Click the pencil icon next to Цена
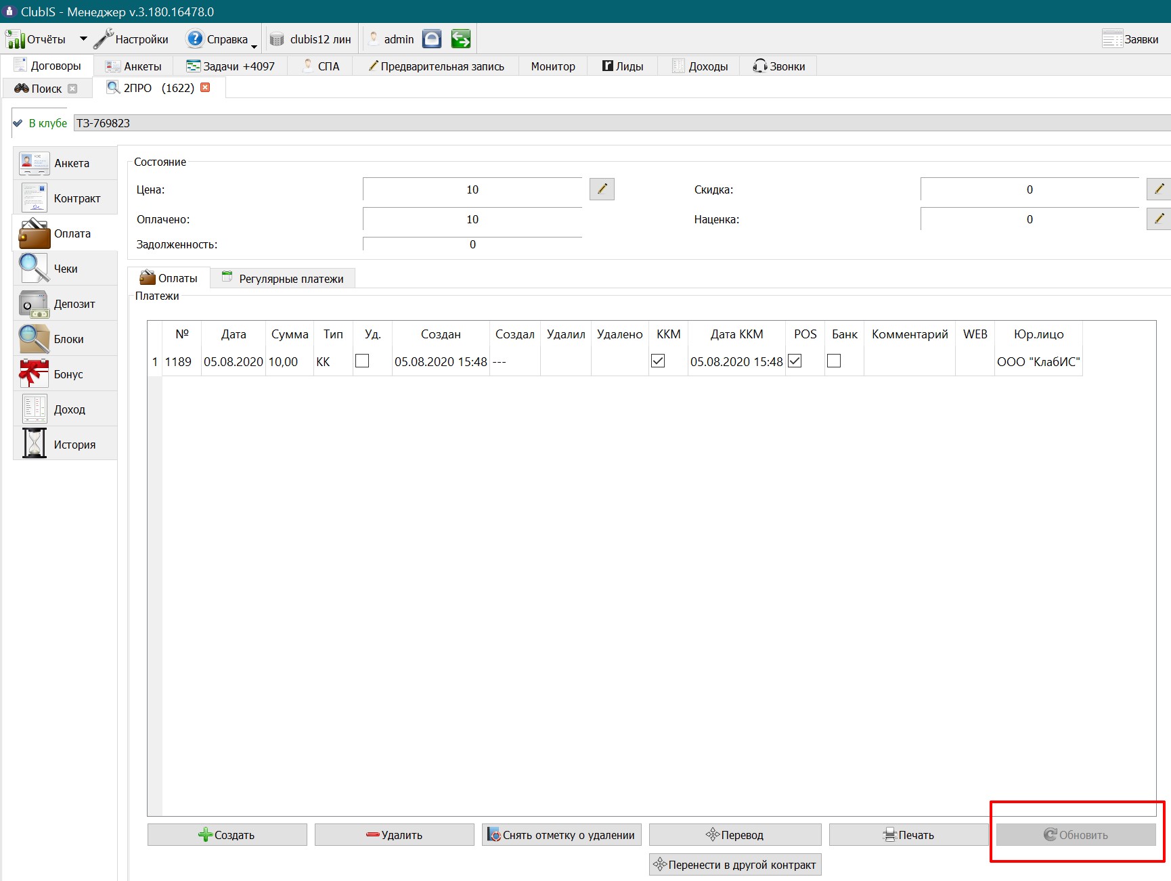The image size is (1171, 881). point(602,189)
